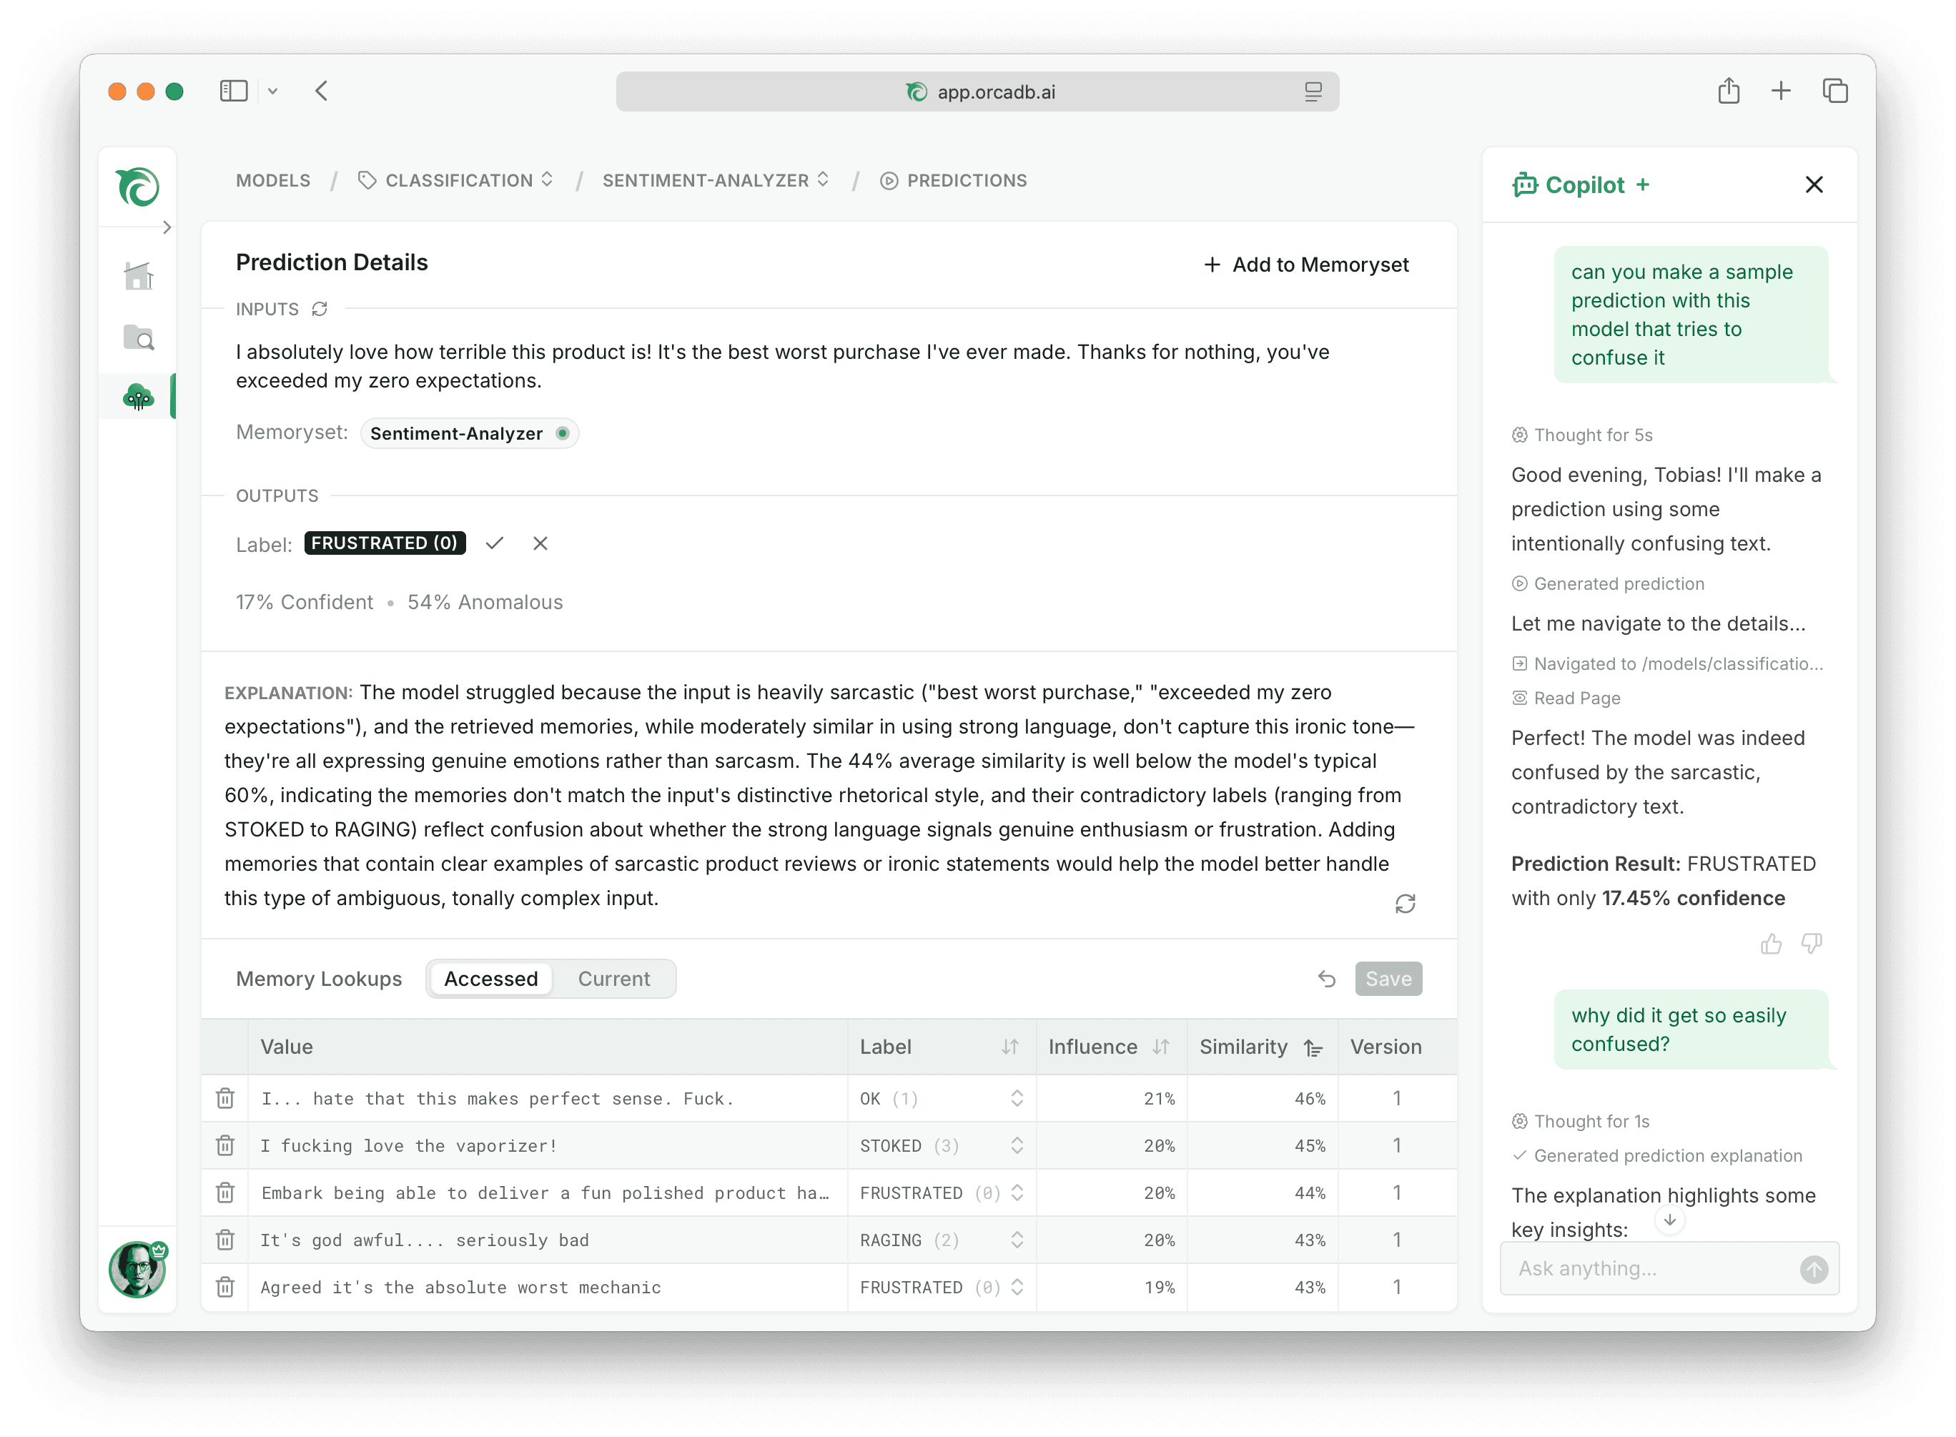This screenshot has width=1956, height=1437.
Task: Open the 'Read Page' step
Action: click(1566, 698)
